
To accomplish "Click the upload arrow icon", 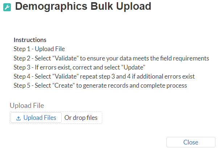I will pos(18,118).
